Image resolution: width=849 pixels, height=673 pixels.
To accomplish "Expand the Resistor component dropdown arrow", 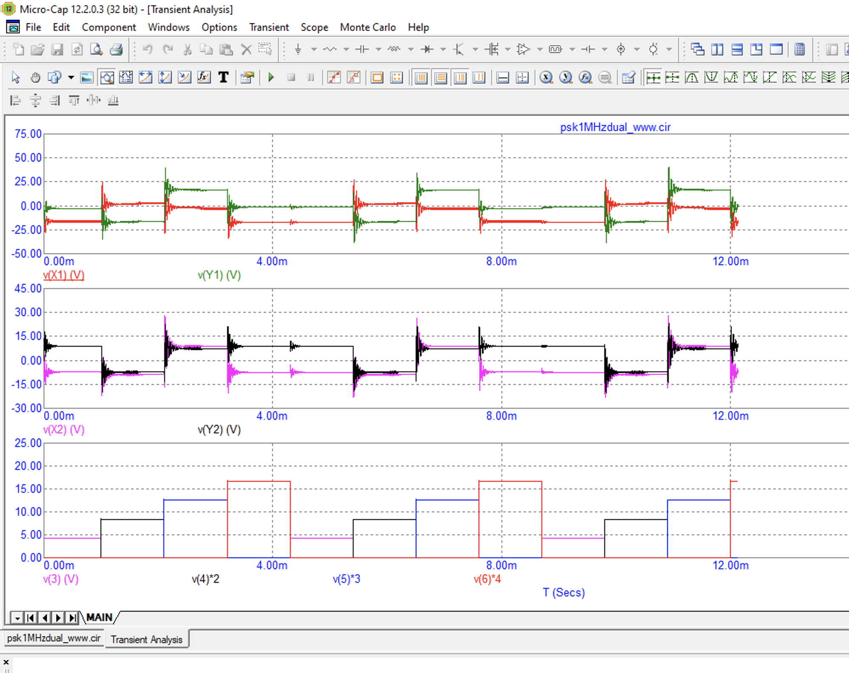I will click(x=346, y=50).
